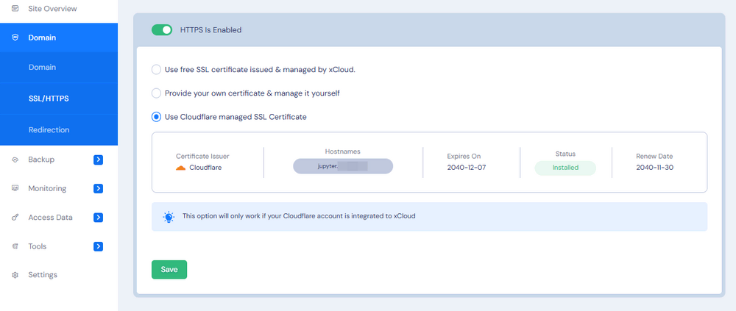Click the Certificate Issuer label

(202, 156)
